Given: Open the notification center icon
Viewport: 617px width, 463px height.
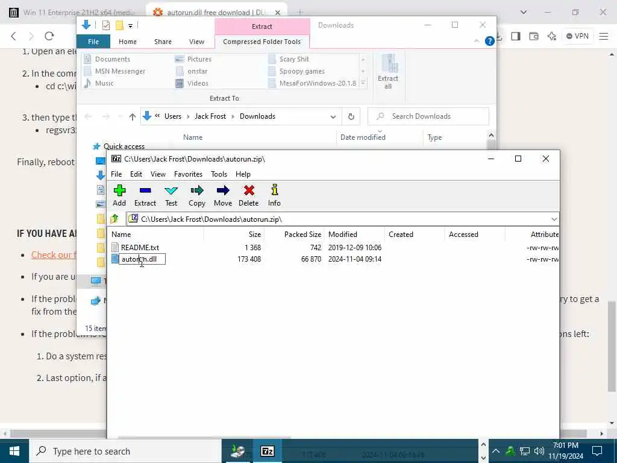Looking at the screenshot, I should point(597,451).
